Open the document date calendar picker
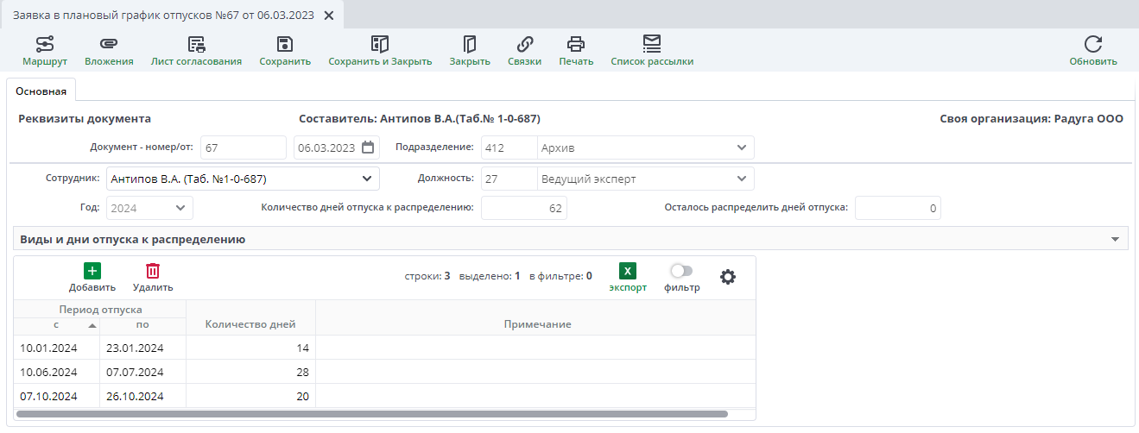Screen dimensions: 1139x433 pos(368,147)
